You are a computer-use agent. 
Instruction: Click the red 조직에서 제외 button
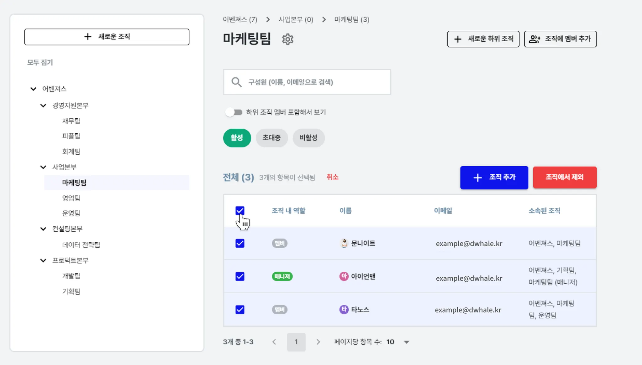(x=565, y=177)
